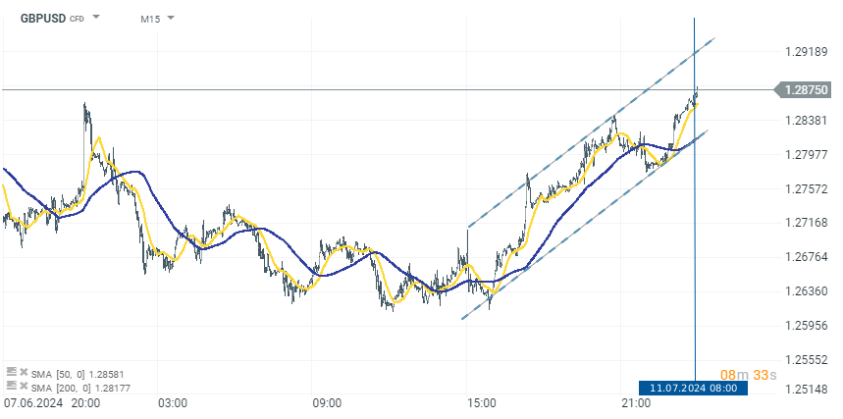843x419 pixels.
Task: Click the 11.07.2024 08:00 date marker
Action: coord(693,388)
